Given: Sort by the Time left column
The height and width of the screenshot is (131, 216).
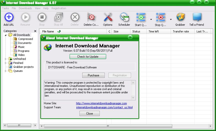Looking at the screenshot, I should coord(158,31).
